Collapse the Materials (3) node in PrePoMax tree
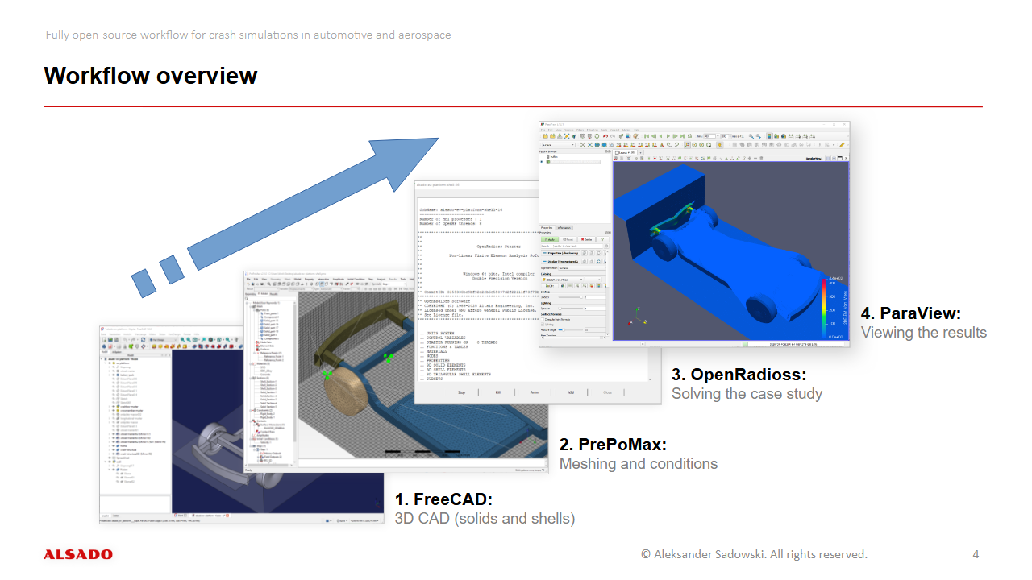 [251, 363]
